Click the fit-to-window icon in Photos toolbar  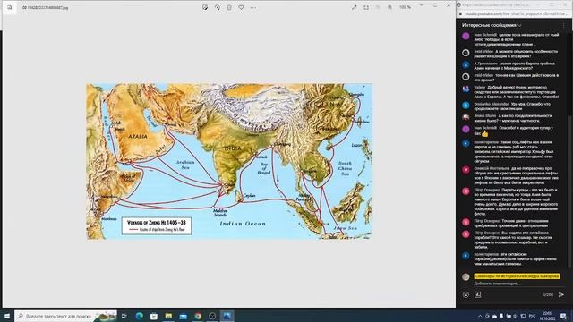point(366,7)
